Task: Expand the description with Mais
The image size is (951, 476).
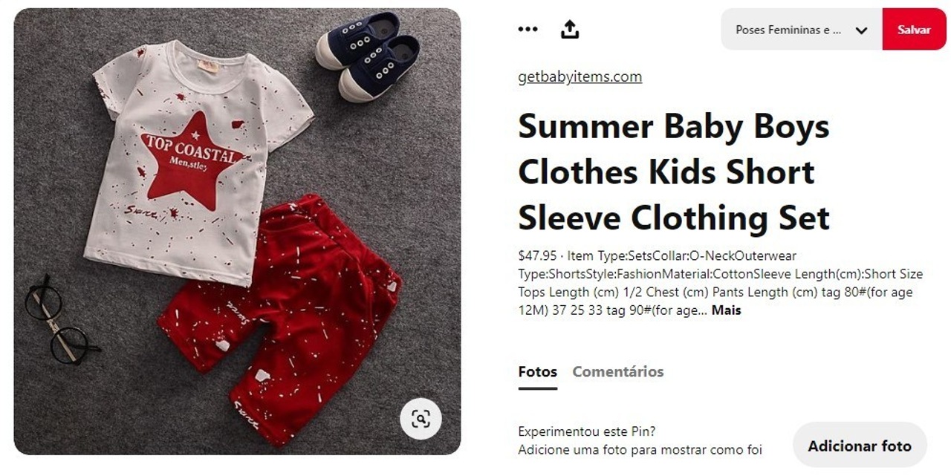Action: tap(726, 310)
